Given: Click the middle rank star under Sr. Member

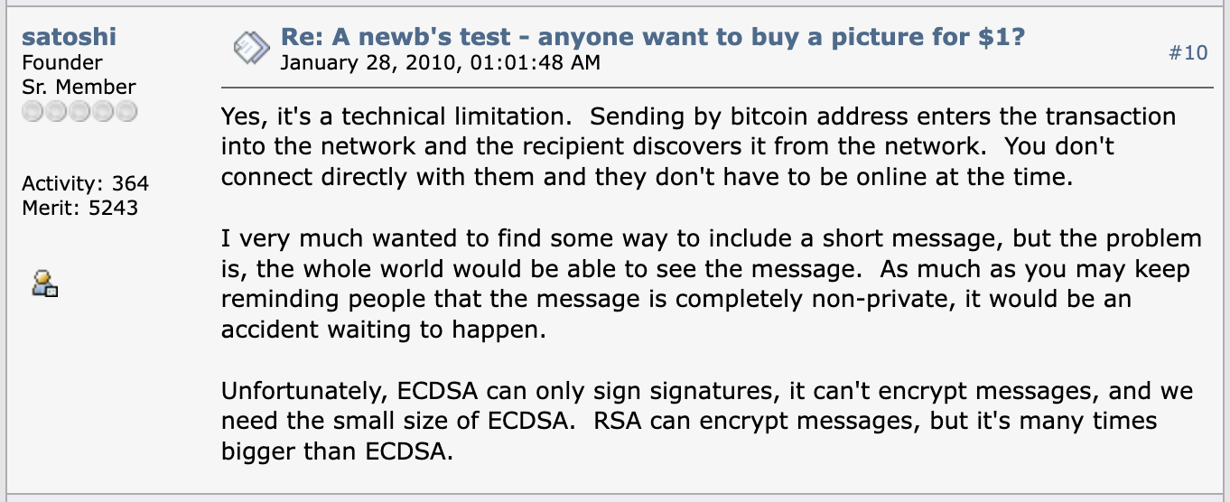Looking at the screenshot, I should pos(80,112).
